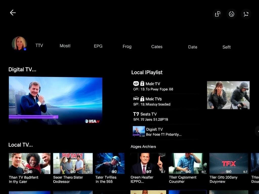Select the Cates tab
This screenshot has width=259, height=194.
[157, 47]
